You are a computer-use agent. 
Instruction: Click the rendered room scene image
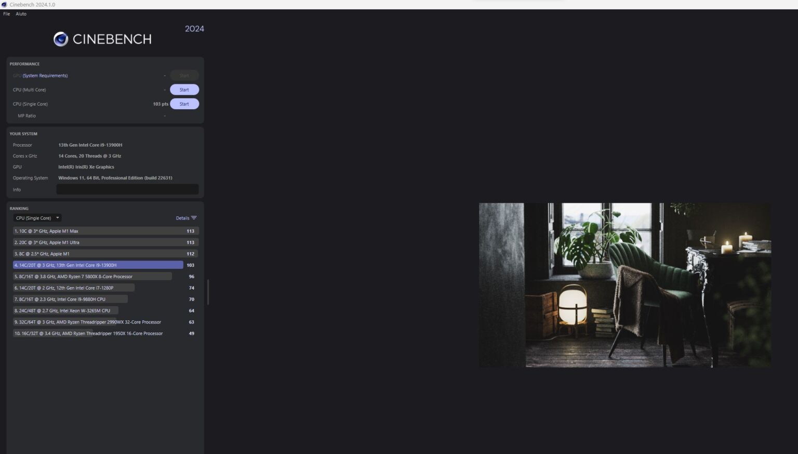625,285
